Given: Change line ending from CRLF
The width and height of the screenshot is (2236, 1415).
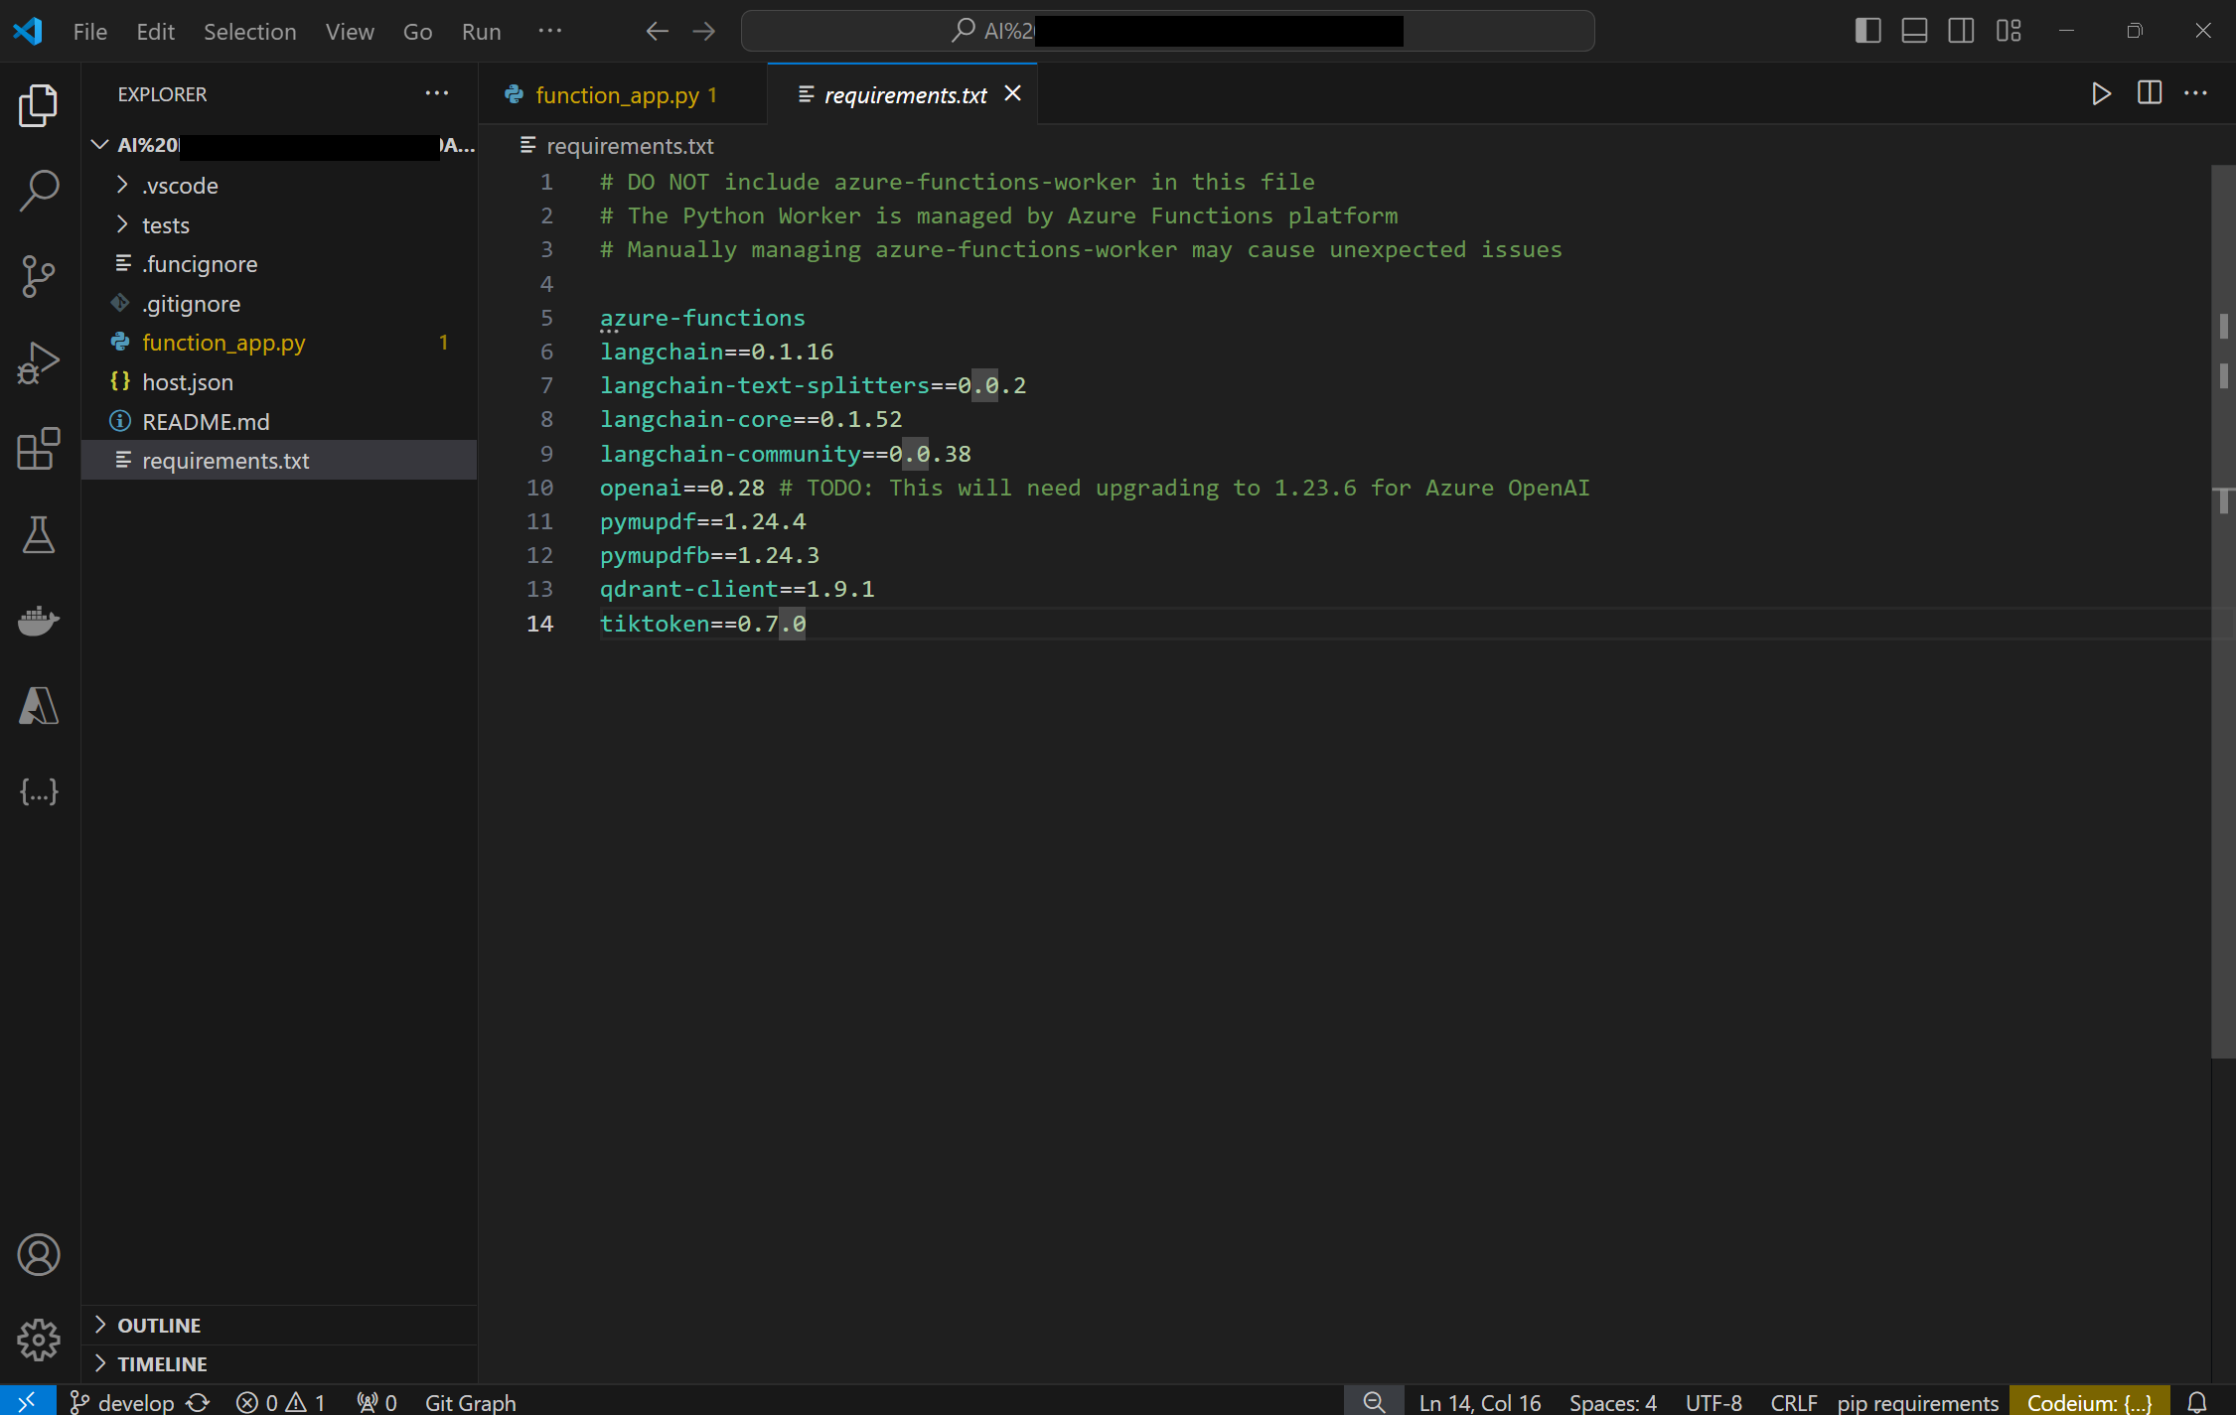Looking at the screenshot, I should [x=1794, y=1402].
